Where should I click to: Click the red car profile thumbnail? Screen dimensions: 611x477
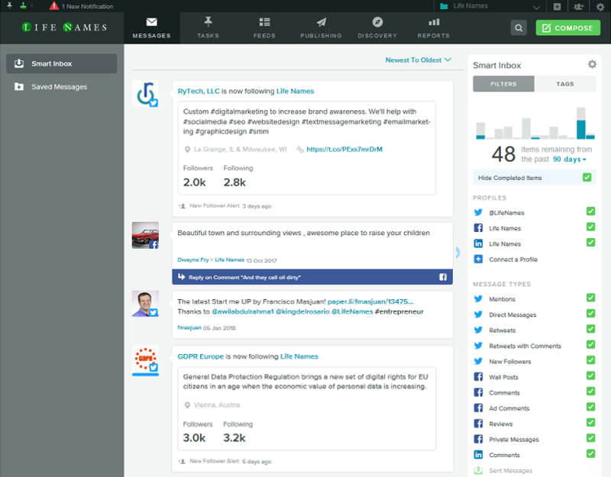click(x=145, y=235)
